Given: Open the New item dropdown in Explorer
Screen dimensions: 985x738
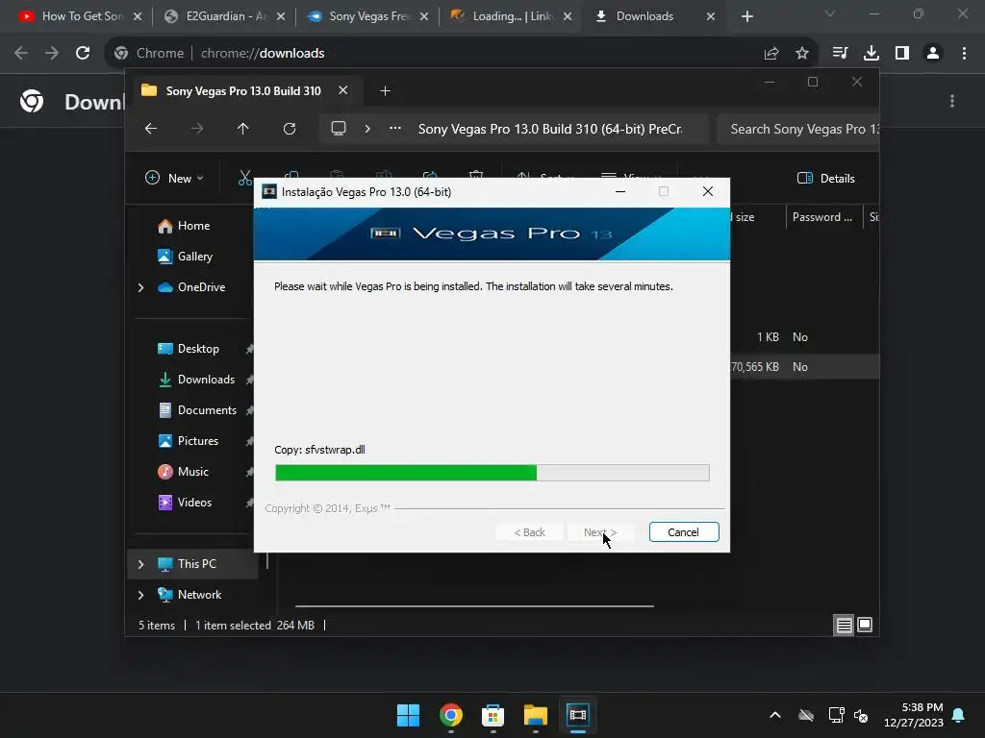Looking at the screenshot, I should [x=174, y=178].
